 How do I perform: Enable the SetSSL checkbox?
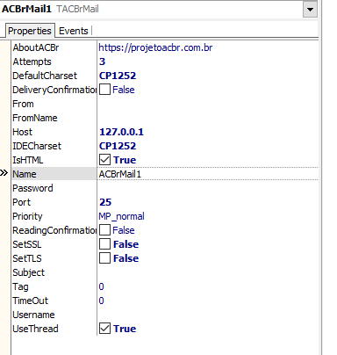[104, 244]
